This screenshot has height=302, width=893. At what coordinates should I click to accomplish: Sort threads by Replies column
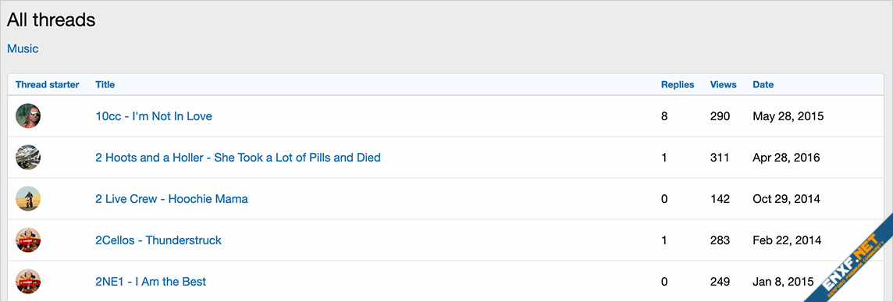(678, 84)
